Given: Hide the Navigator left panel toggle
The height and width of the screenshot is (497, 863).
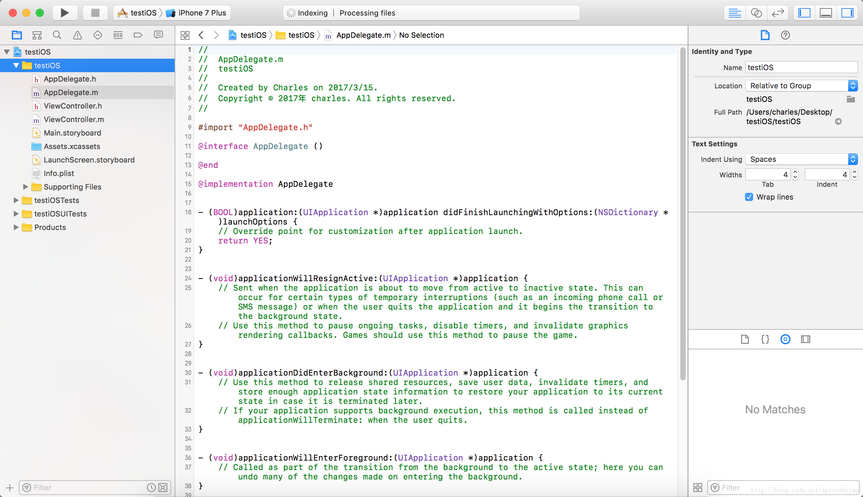Looking at the screenshot, I should (804, 13).
